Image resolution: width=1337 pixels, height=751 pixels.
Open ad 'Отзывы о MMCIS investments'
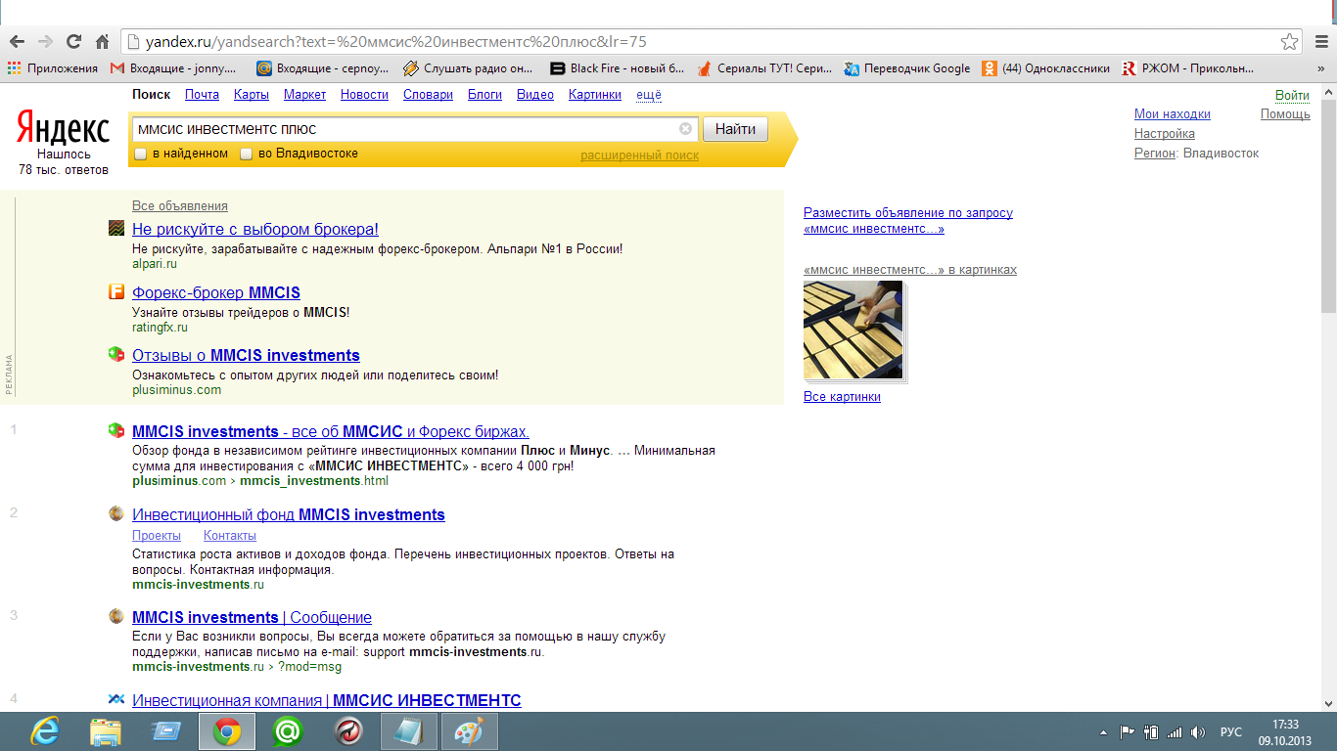pyautogui.click(x=246, y=355)
